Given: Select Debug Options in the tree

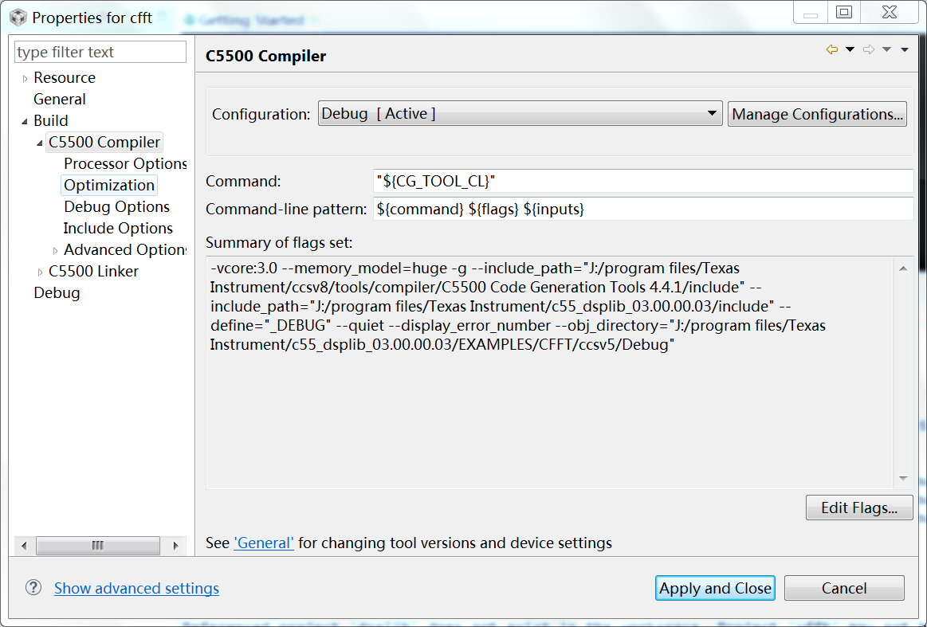Looking at the screenshot, I should (x=116, y=206).
